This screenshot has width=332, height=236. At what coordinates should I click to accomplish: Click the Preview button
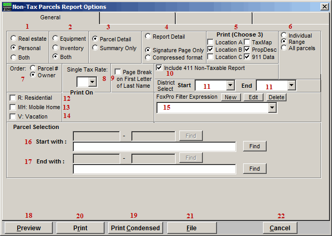tap(28, 228)
